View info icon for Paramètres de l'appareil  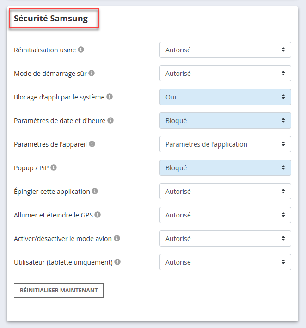click(92, 144)
